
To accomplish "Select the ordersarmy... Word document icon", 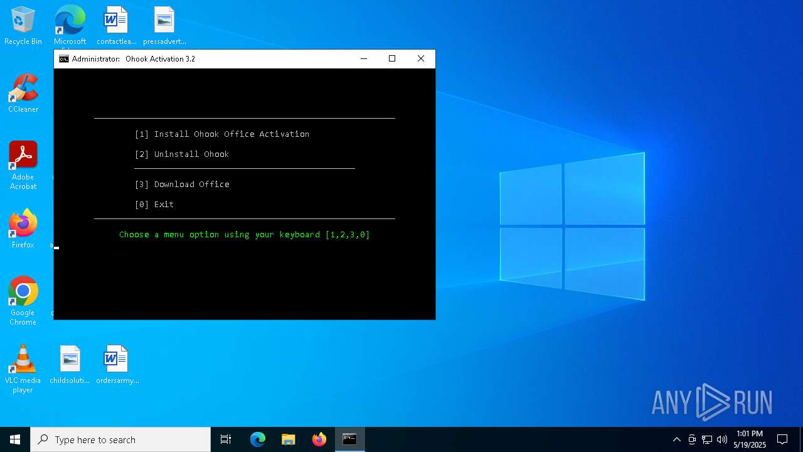I will pos(117,365).
